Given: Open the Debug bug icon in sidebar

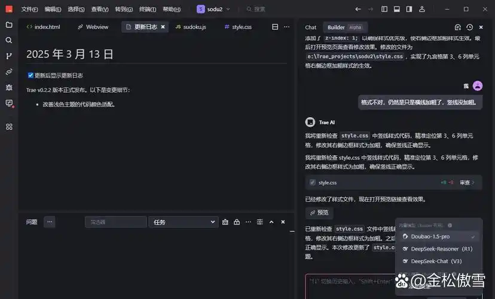Looking at the screenshot, I should 9,87.
